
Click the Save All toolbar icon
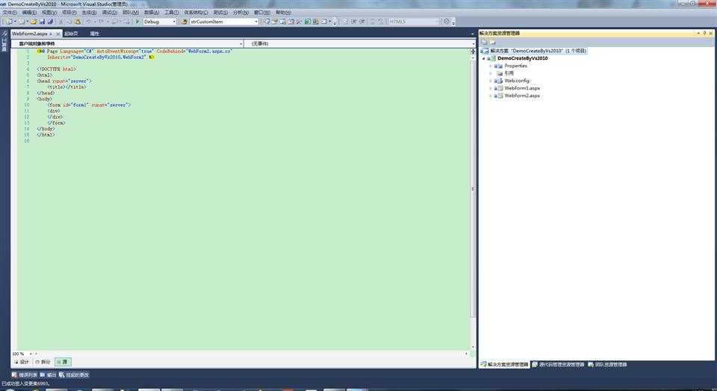[50, 22]
